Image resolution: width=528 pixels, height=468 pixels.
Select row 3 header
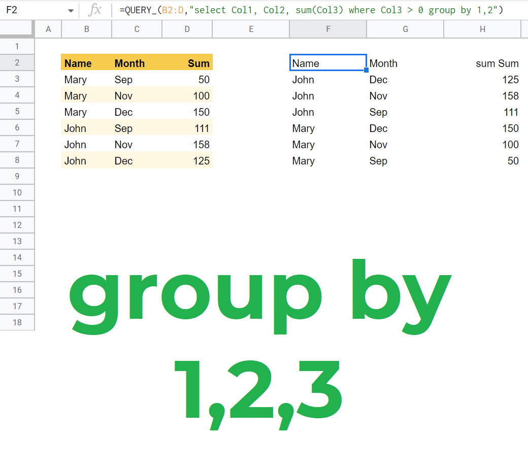[x=17, y=79]
